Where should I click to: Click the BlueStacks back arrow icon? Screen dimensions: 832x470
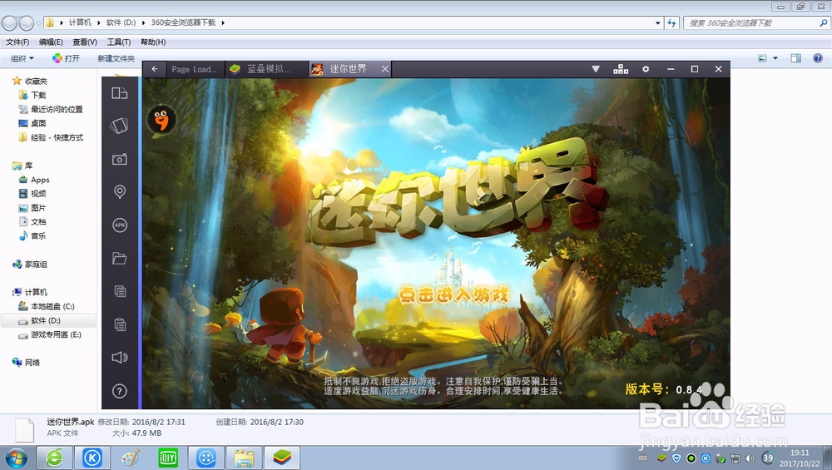[x=155, y=69]
